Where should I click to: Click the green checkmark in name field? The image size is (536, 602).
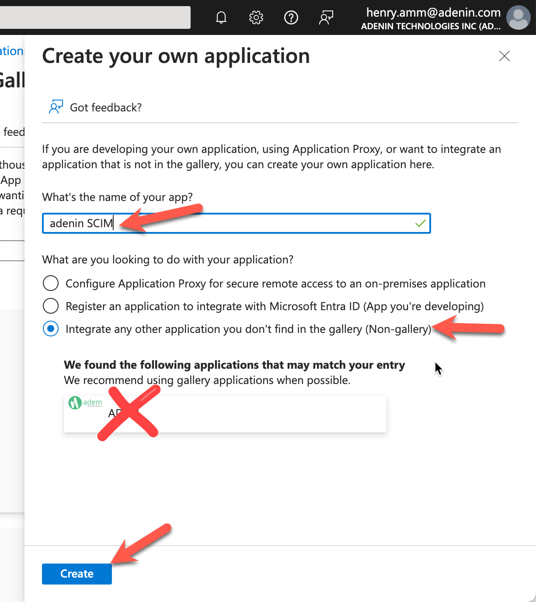tap(420, 223)
